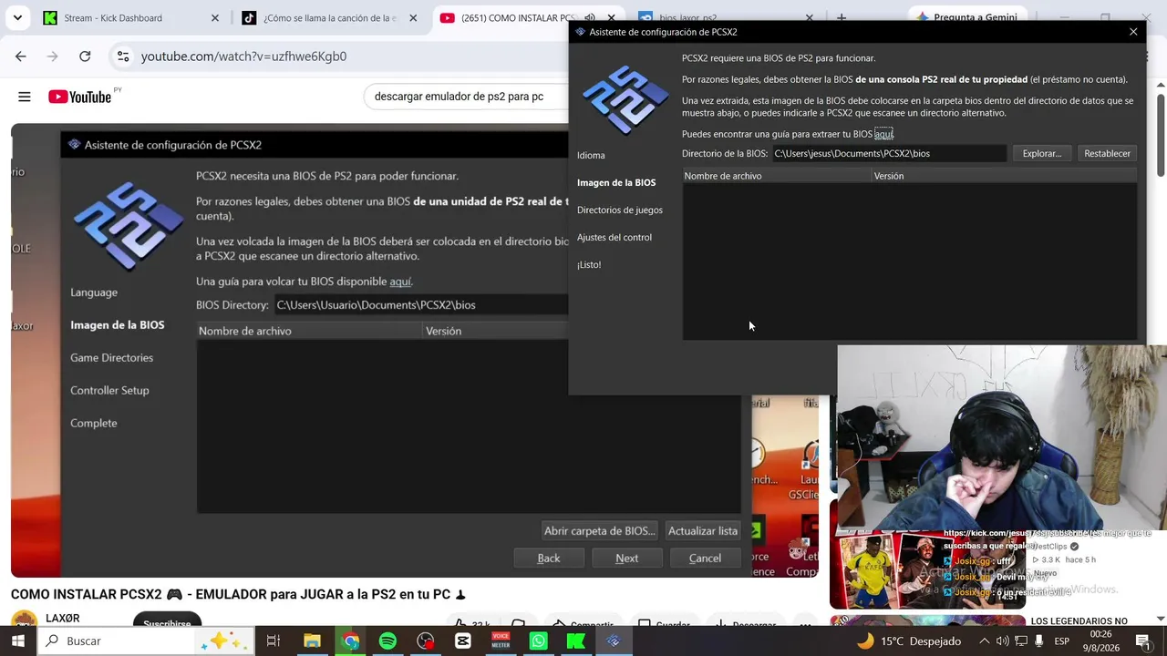
Task: Click Pregunta a Gemini in Chrome
Action: (967, 17)
